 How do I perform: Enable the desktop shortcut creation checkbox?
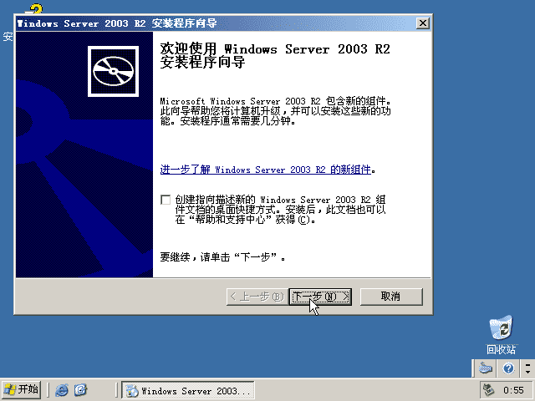(x=166, y=200)
